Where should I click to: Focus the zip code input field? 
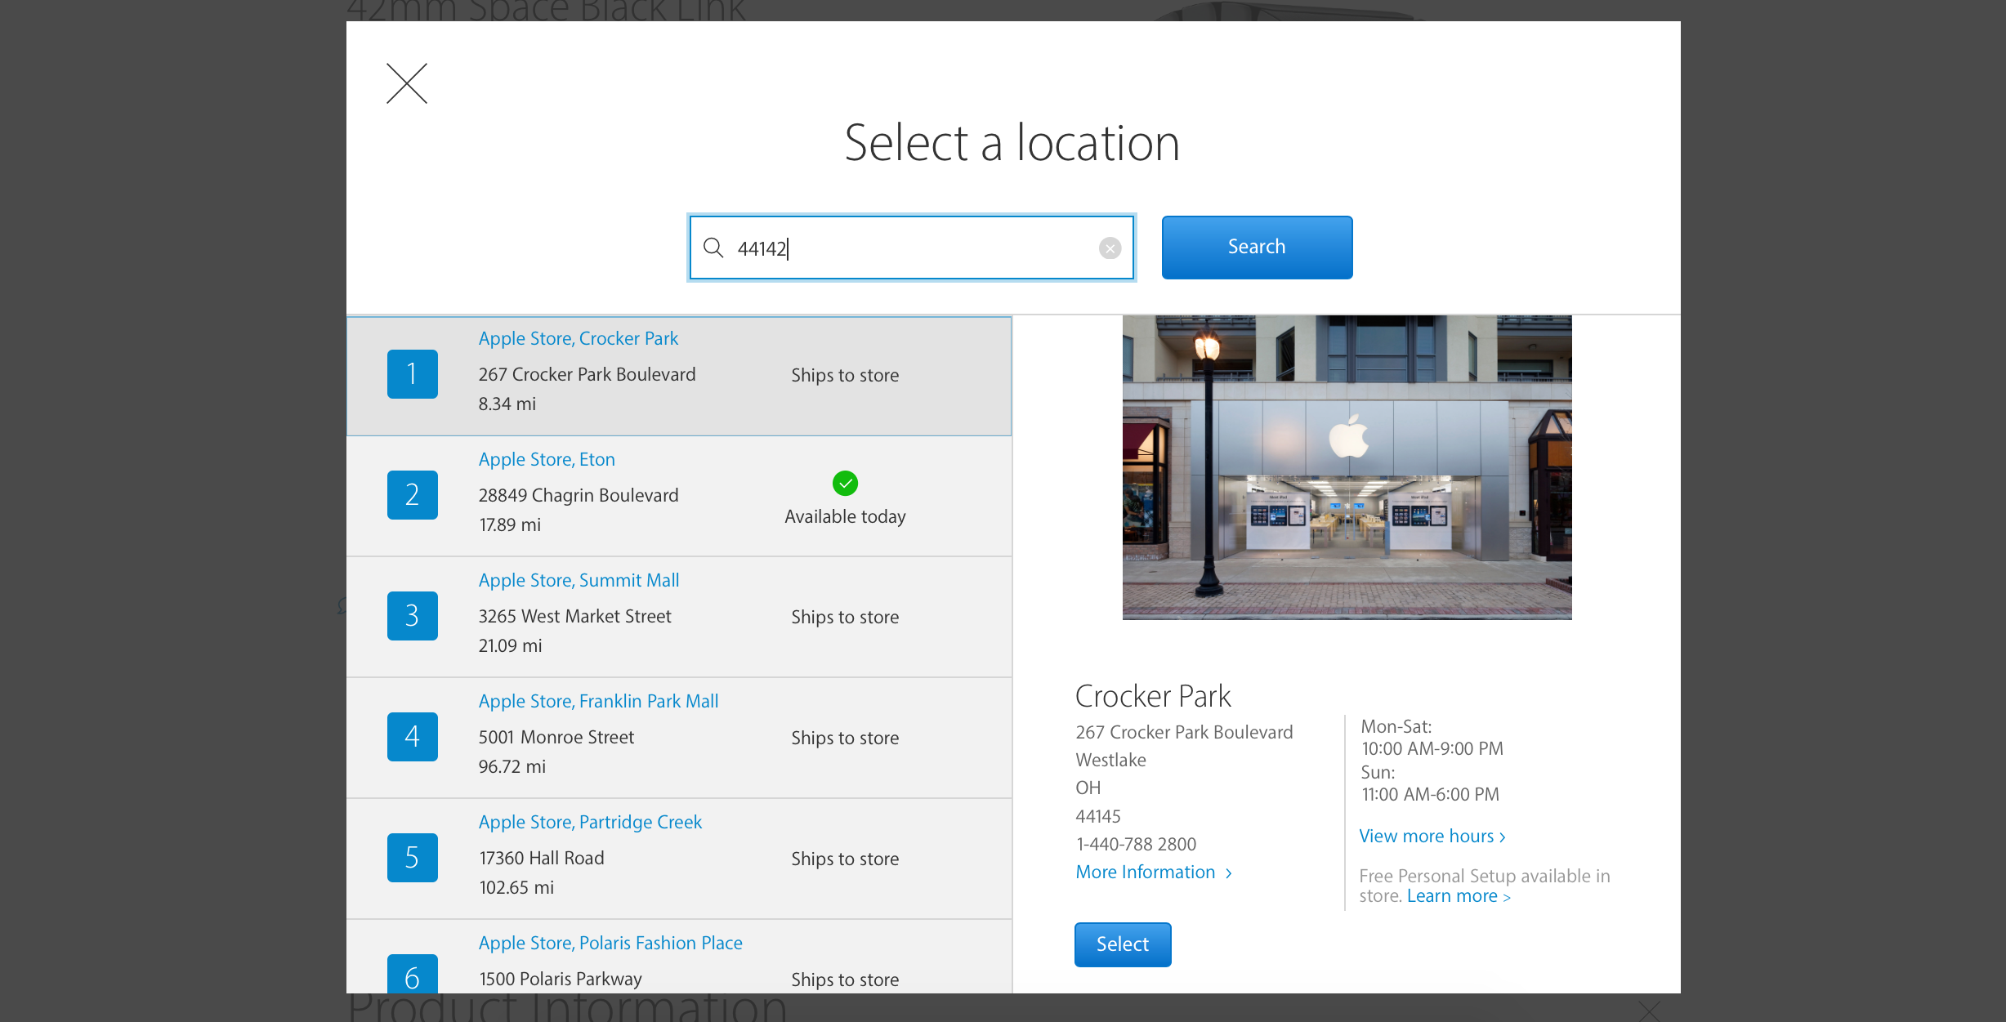click(x=912, y=248)
